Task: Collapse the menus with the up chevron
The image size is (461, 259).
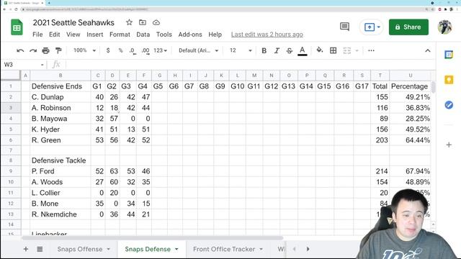Action: 427,50
